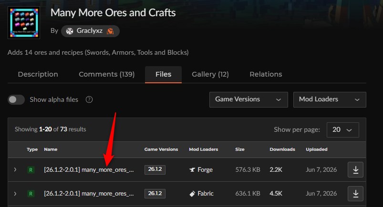Click the R release badge in Forge row
Image resolution: width=383 pixels, height=207 pixels.
coord(31,170)
